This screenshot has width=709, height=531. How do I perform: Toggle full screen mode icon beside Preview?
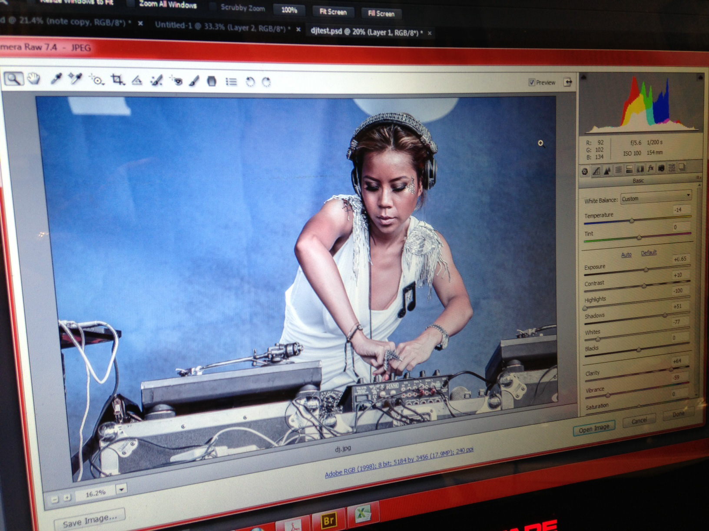567,82
